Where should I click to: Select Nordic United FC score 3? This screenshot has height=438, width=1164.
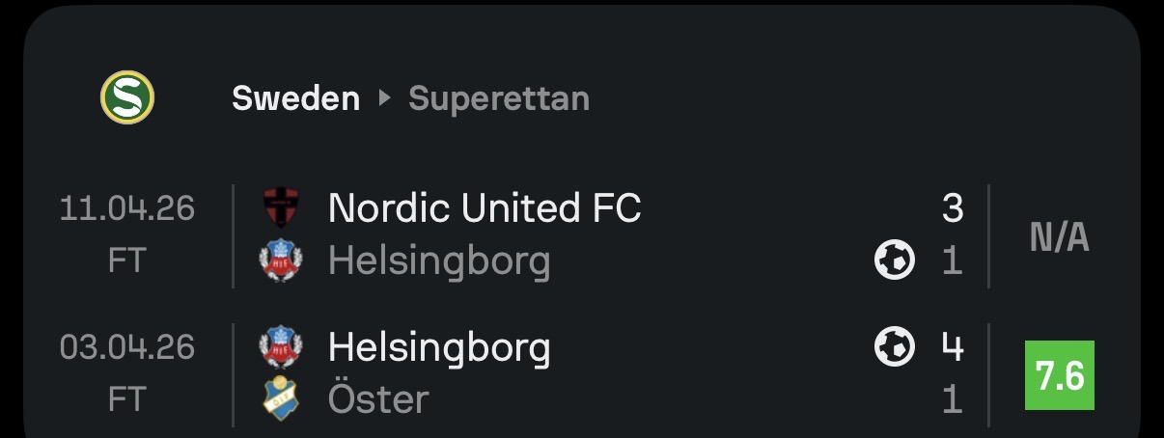[x=953, y=208]
